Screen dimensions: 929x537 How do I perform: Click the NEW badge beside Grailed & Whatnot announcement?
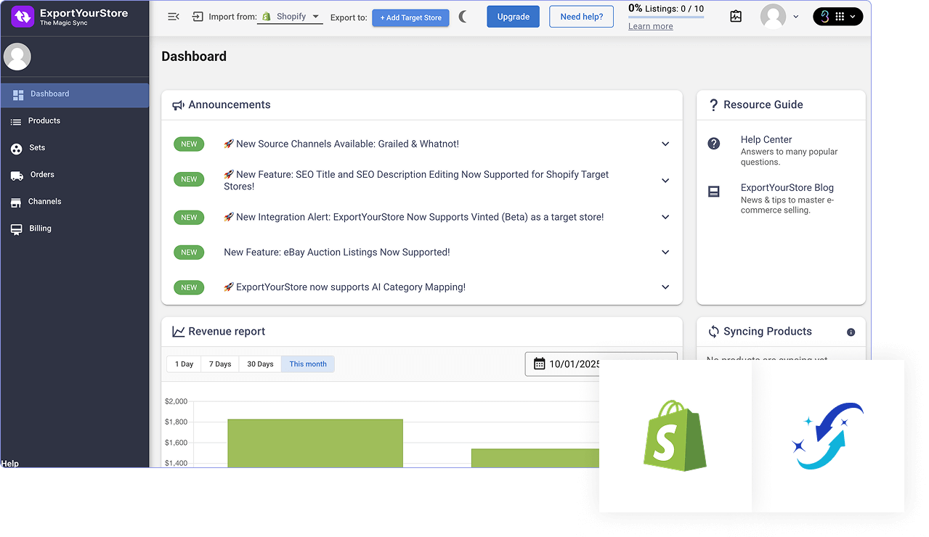coord(189,144)
